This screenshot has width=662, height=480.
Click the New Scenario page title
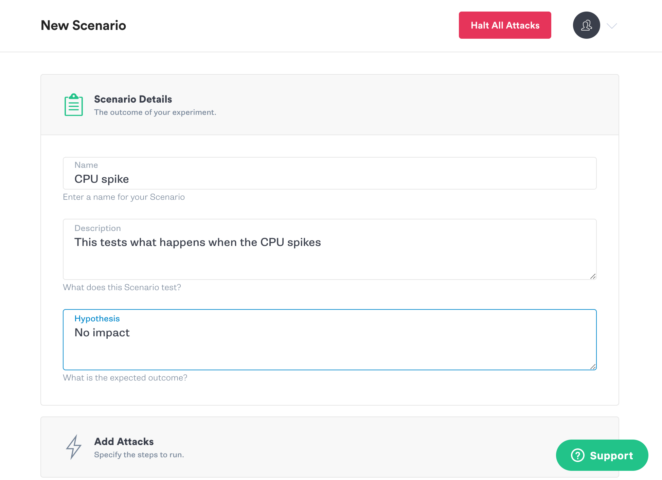click(83, 25)
